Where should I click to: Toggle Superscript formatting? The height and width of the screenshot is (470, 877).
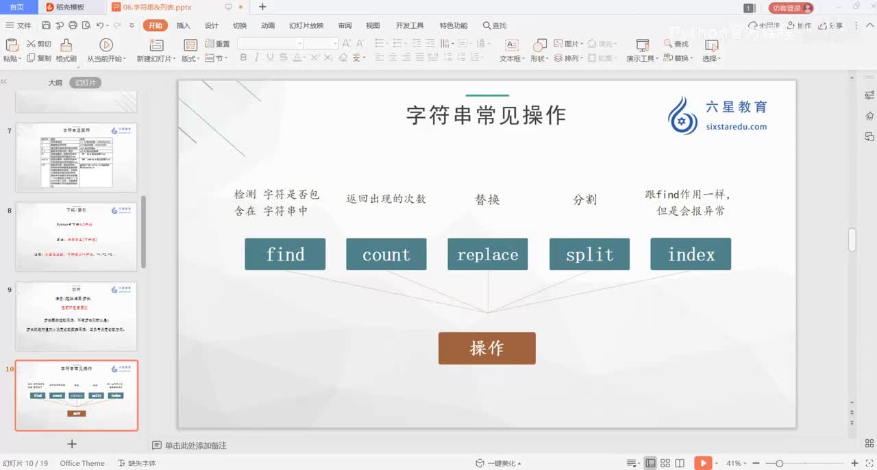coord(314,58)
